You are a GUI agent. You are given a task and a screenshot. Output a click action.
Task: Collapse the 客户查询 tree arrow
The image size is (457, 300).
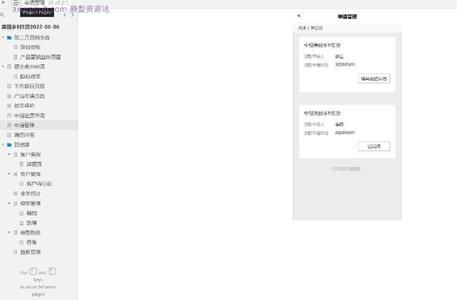point(9,155)
